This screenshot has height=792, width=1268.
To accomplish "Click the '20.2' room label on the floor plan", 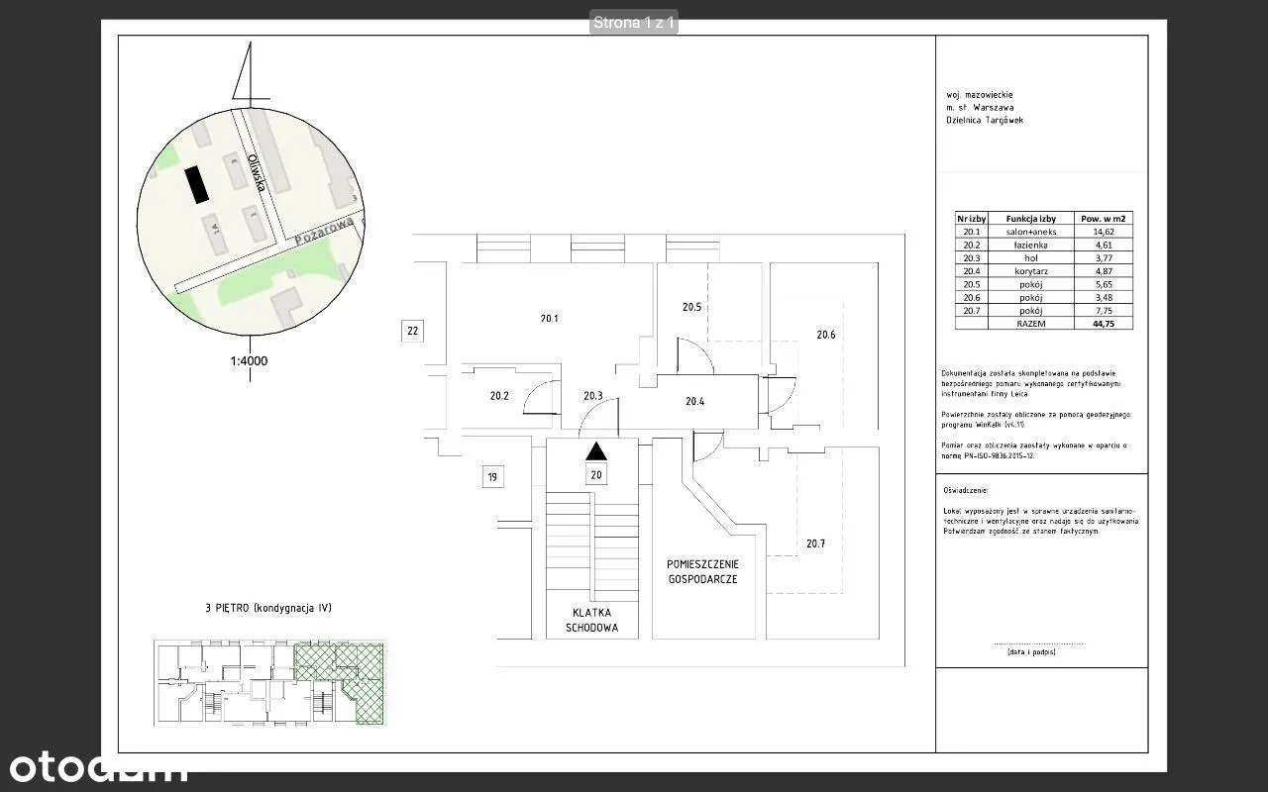I will pyautogui.click(x=499, y=396).
